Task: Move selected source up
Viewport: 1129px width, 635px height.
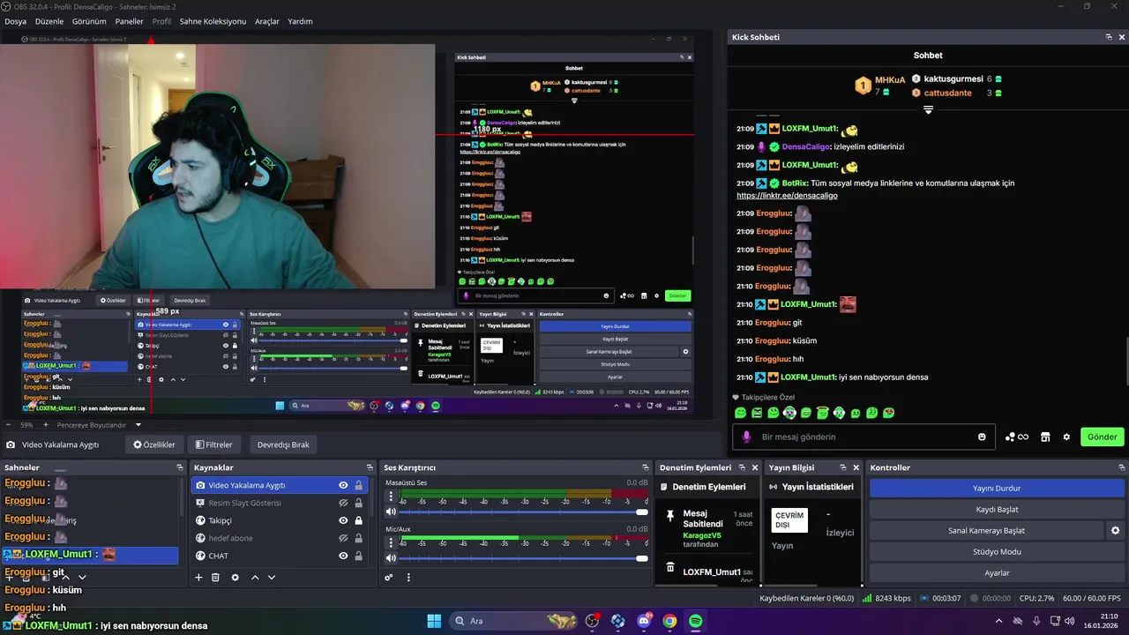Action: point(255,578)
